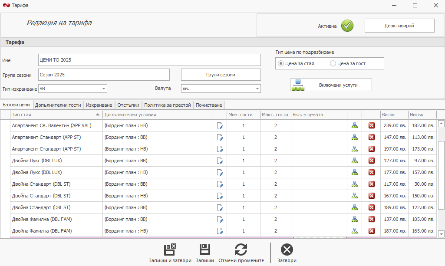Select the Цена за стая radio button
Screen dimensions: 445x266
281,63
